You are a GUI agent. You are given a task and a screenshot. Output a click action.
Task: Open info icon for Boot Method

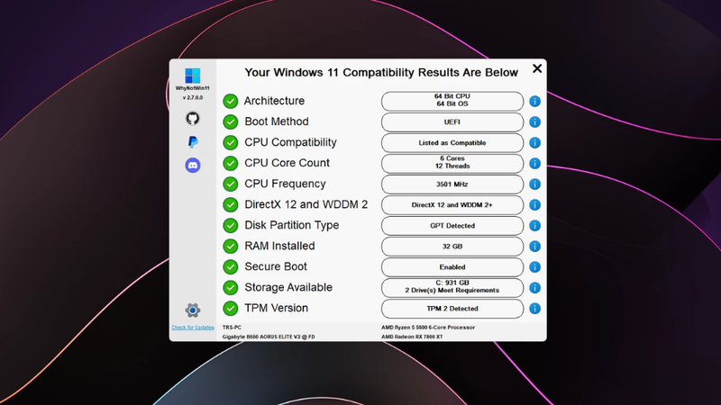tap(534, 122)
